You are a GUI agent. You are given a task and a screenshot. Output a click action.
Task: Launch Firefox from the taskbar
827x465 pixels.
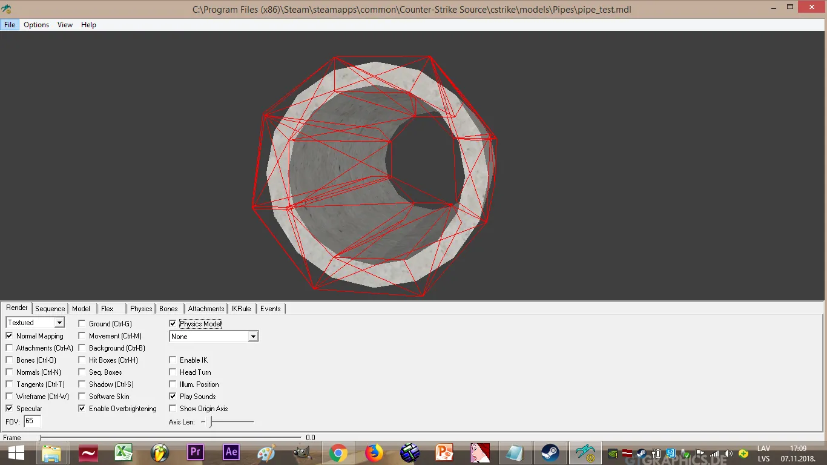tap(374, 452)
